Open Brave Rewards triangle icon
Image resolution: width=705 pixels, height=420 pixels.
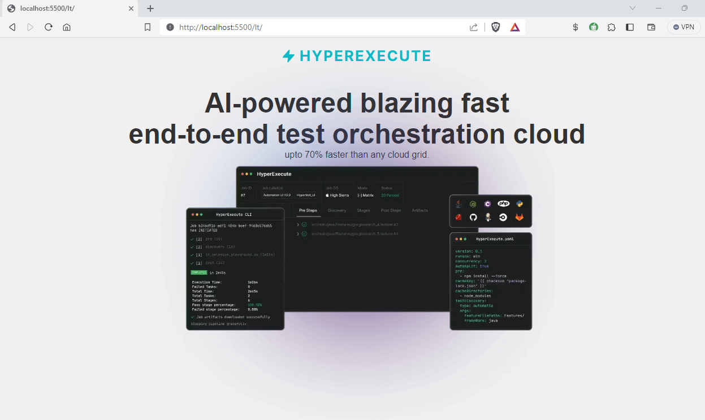click(515, 27)
